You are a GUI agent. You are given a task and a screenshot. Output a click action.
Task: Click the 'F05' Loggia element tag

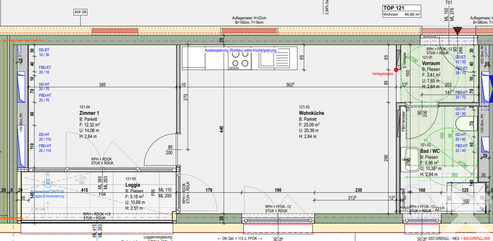click(x=153, y=192)
